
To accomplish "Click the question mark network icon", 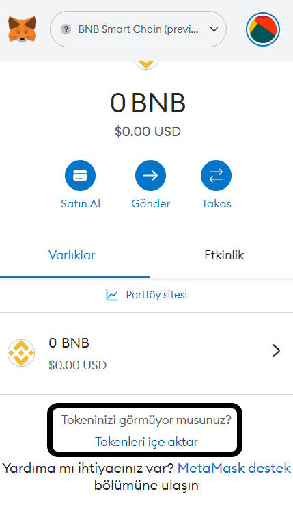I will (66, 29).
